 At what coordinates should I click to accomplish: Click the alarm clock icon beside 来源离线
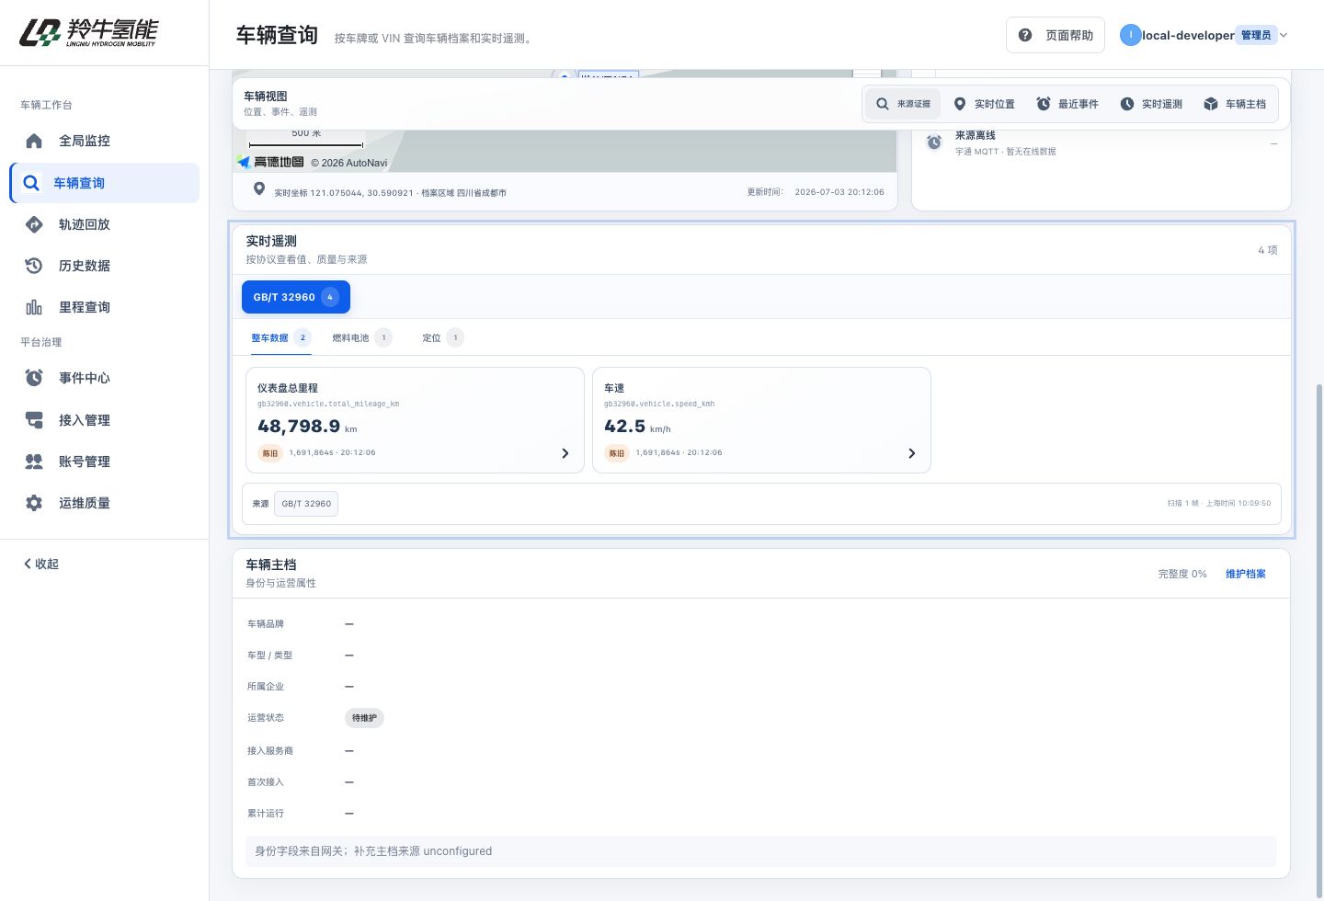point(934,143)
